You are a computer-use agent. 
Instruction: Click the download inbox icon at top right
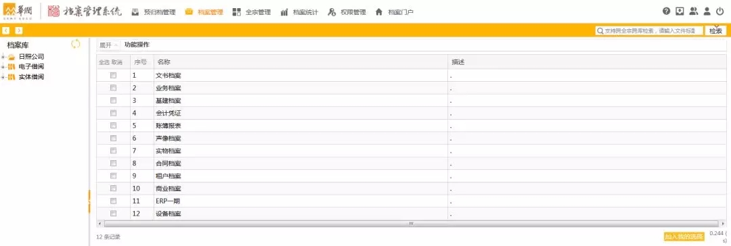pyautogui.click(x=680, y=11)
